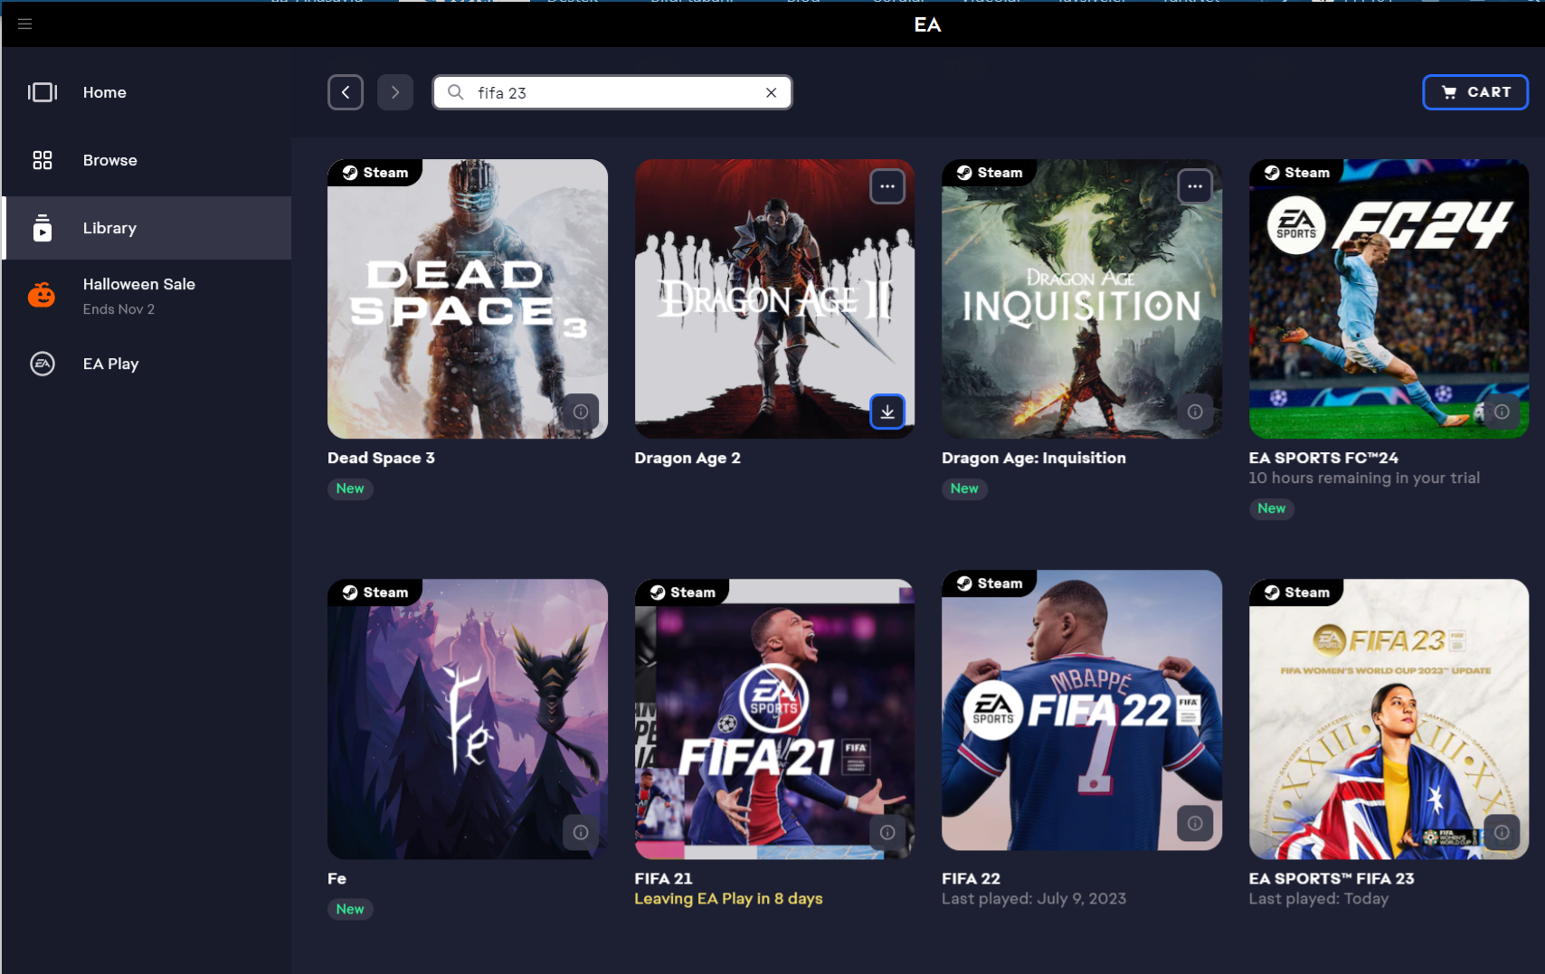Image resolution: width=1545 pixels, height=974 pixels.
Task: Click the Halloween pumpkin icon
Action: tap(42, 295)
